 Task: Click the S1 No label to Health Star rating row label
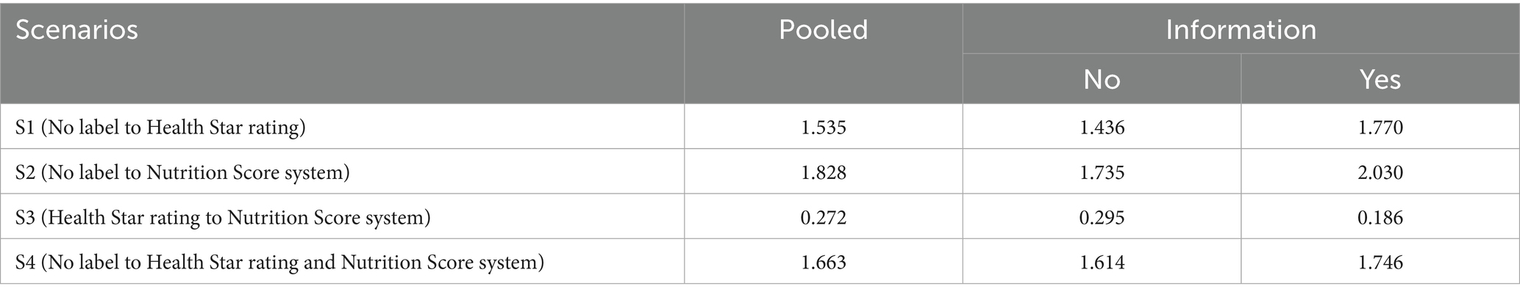click(x=160, y=128)
